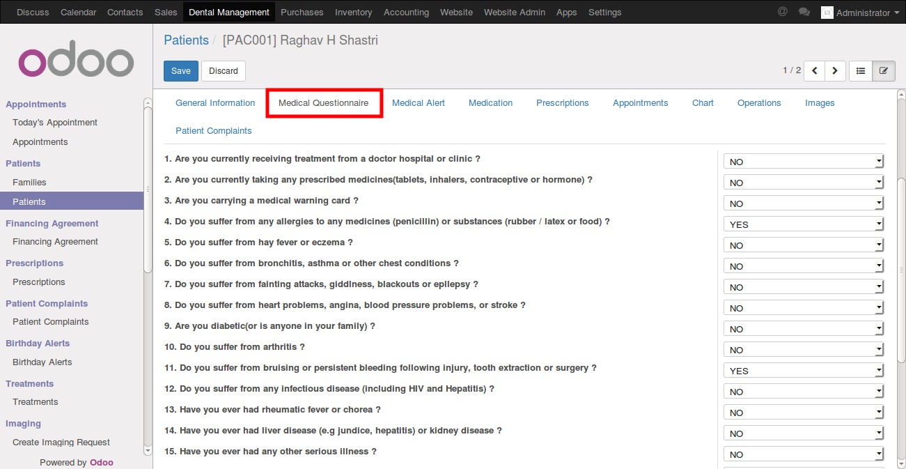Open Birthday Alerts in sidebar
Screen dimensions: 906x469
coord(42,362)
